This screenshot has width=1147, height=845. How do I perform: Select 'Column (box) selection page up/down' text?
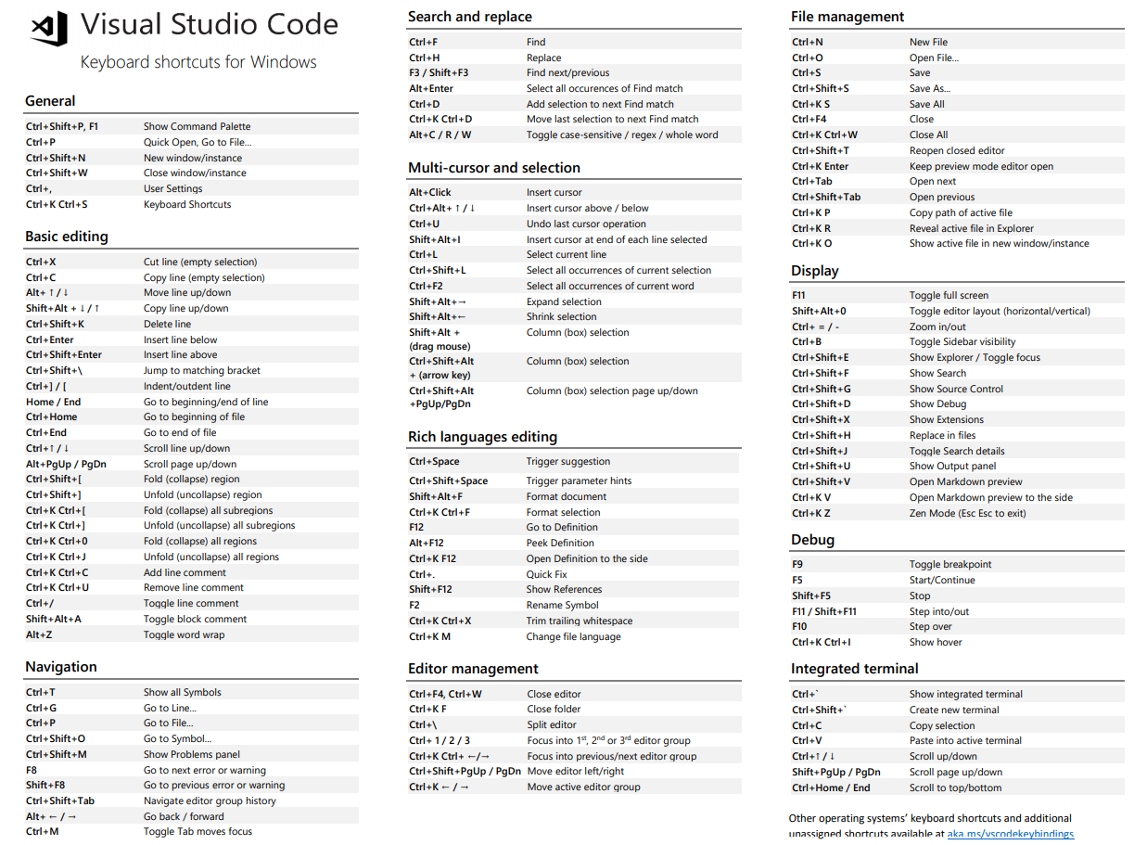[612, 390]
